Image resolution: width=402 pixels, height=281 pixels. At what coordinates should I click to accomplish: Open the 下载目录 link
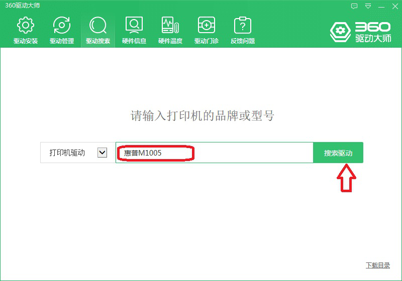tap(378, 265)
